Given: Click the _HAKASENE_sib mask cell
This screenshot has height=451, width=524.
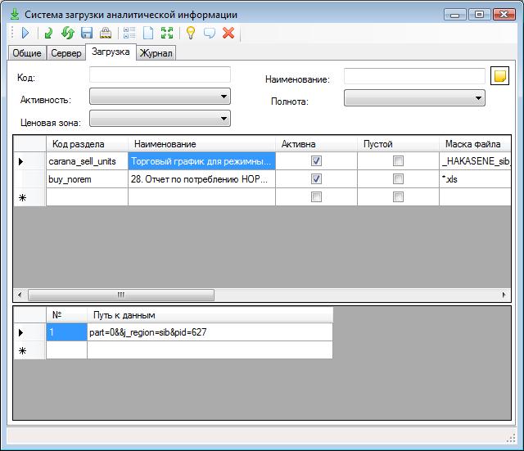Looking at the screenshot, I should click(x=475, y=161).
